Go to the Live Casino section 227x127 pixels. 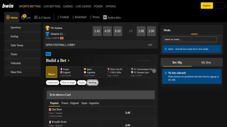[x=83, y=6]
